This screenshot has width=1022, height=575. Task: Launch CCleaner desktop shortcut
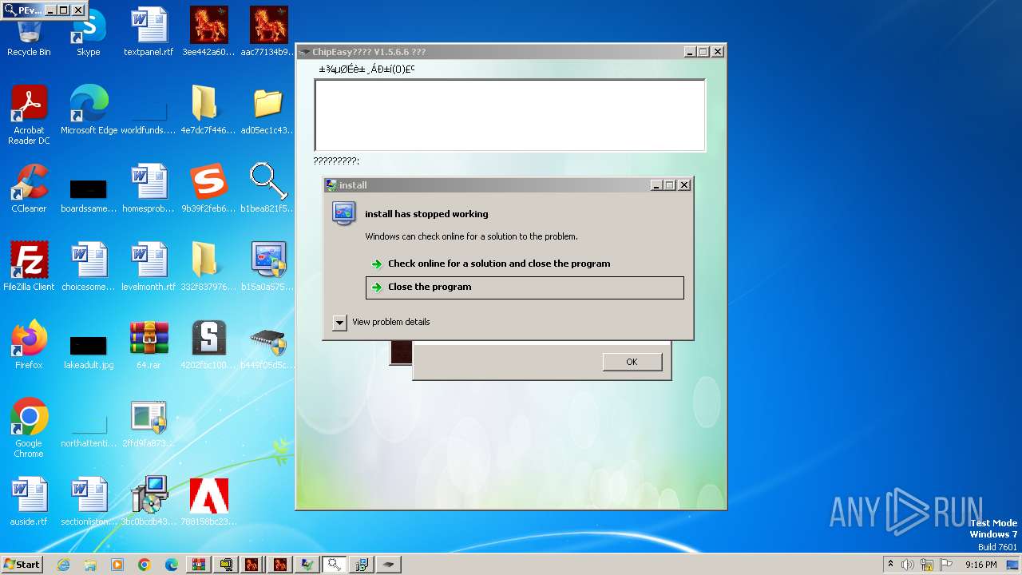(29, 188)
